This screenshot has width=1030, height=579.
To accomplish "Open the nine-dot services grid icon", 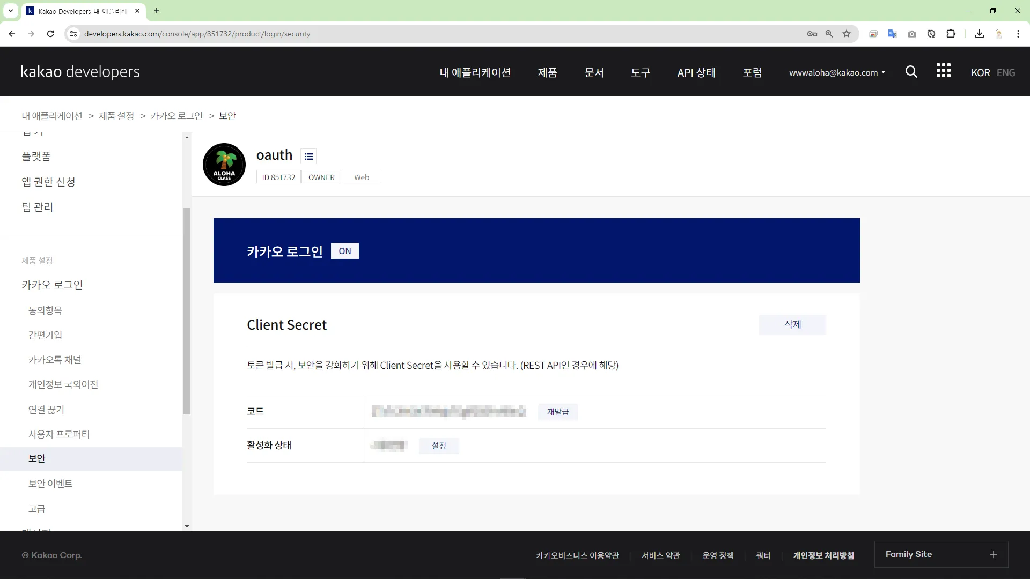I will click(943, 71).
